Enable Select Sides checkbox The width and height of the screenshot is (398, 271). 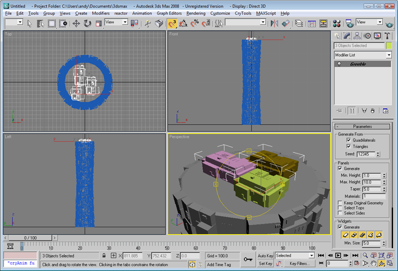(340, 213)
